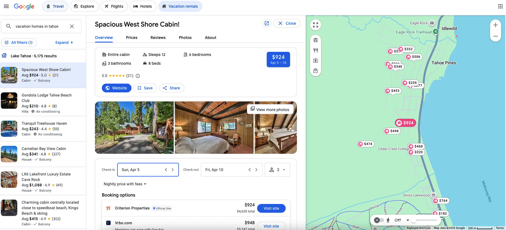The image size is (506, 230).
Task: Open walking mode Off dropdown
Action: pyautogui.click(x=402, y=220)
